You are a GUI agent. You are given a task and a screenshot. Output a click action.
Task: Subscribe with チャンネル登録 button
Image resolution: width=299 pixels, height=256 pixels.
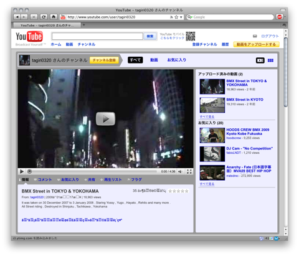click(x=104, y=60)
